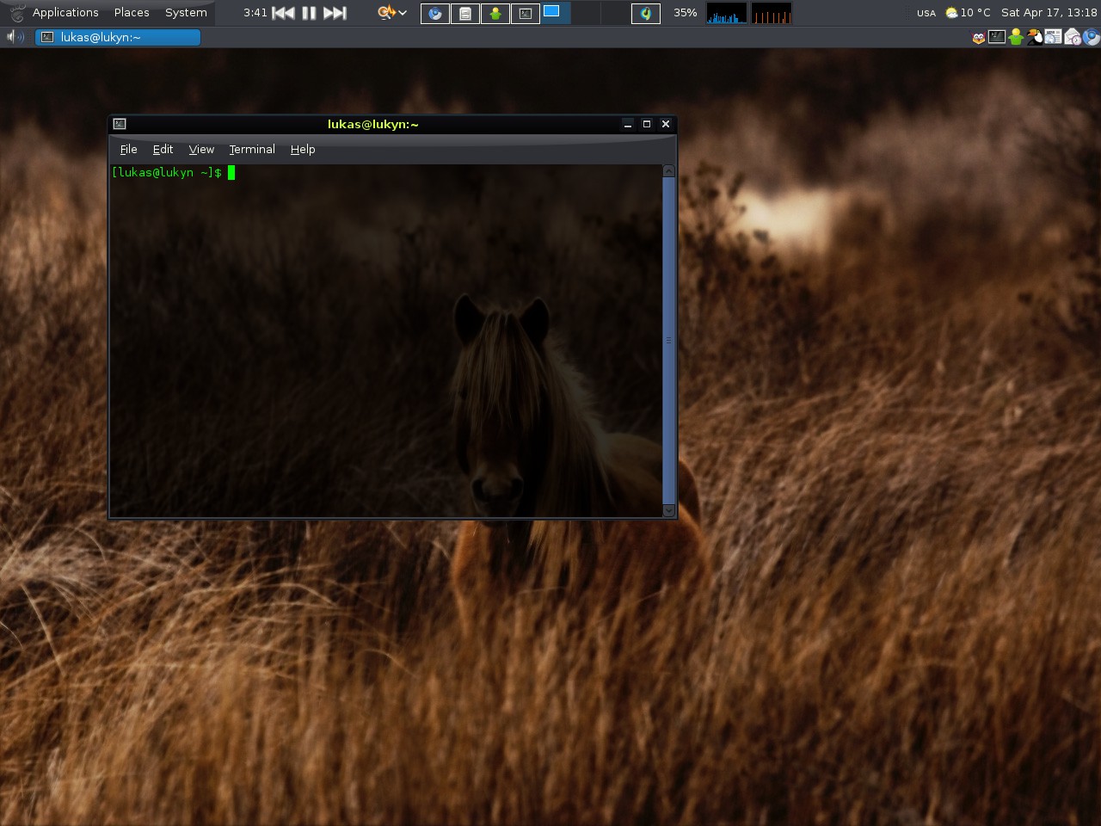Image resolution: width=1101 pixels, height=826 pixels.
Task: Click the mail envelope with clock tray icon
Action: click(1073, 37)
